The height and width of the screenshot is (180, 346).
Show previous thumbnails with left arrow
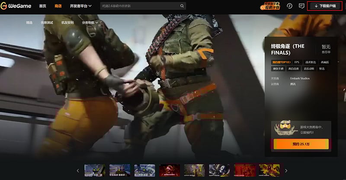click(x=78, y=171)
